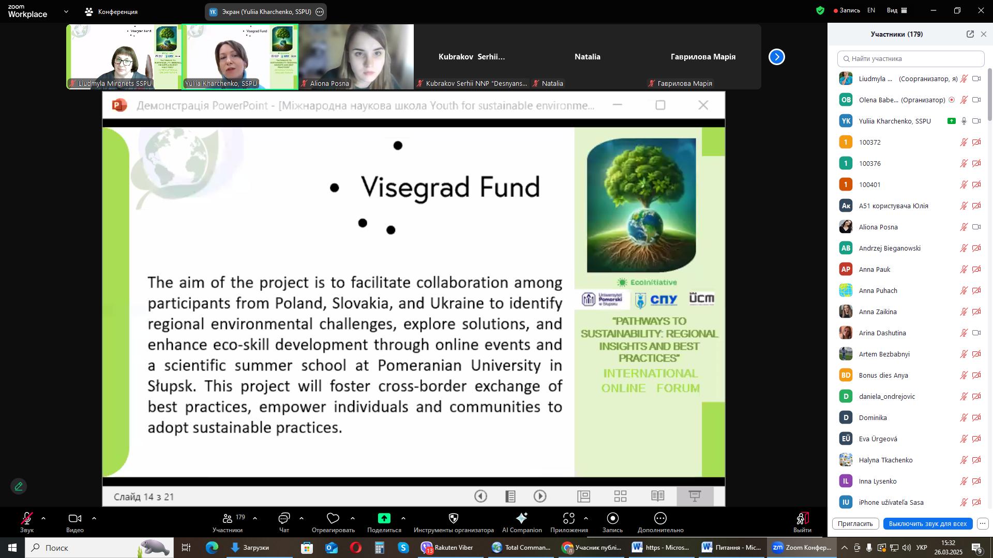The width and height of the screenshot is (993, 558).
Task: Open the Apps toolbar icon
Action: point(569,519)
